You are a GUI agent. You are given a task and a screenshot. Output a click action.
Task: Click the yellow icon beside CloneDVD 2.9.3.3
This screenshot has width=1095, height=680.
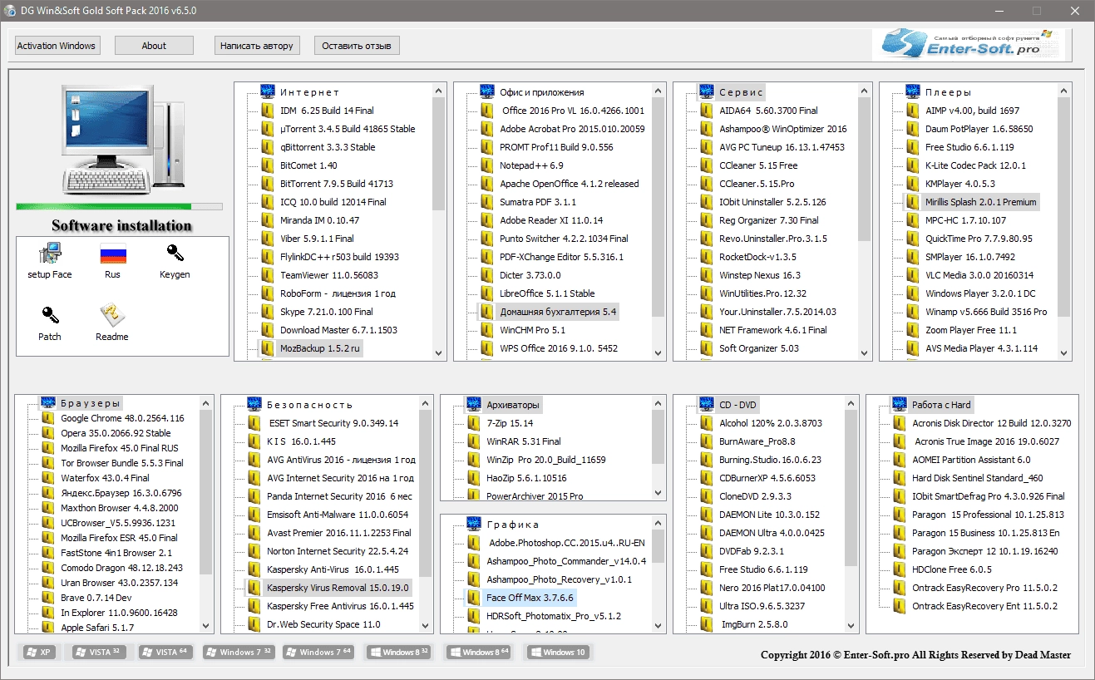tap(707, 496)
